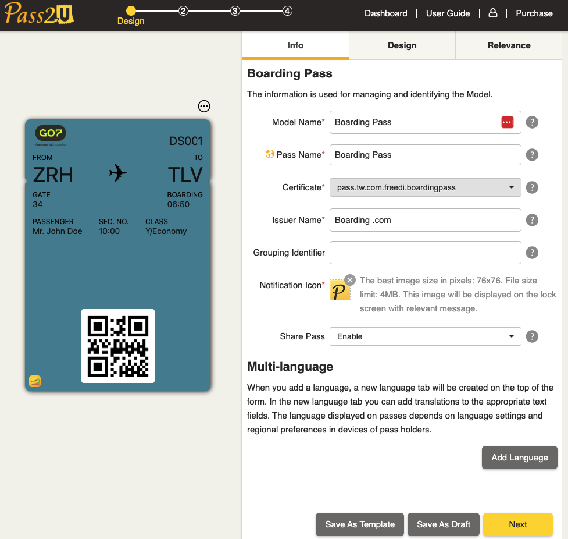Viewport: 568px width, 539px height.
Task: Click the red icon inside Model Name field
Action: pyautogui.click(x=507, y=122)
